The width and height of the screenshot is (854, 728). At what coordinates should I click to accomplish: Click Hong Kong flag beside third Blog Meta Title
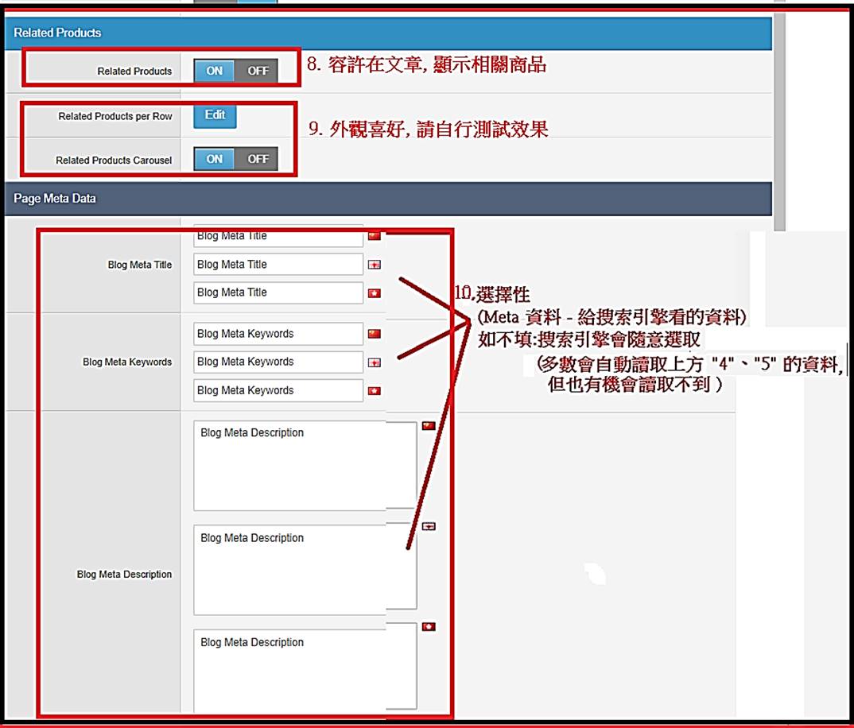click(x=374, y=293)
